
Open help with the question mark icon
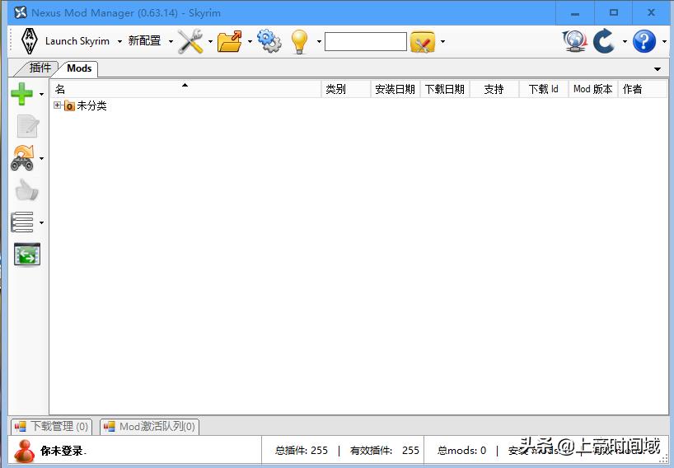644,41
